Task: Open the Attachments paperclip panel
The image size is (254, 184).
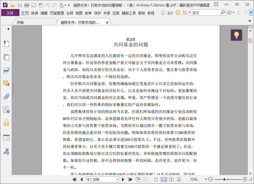Action: pyautogui.click(x=6, y=97)
